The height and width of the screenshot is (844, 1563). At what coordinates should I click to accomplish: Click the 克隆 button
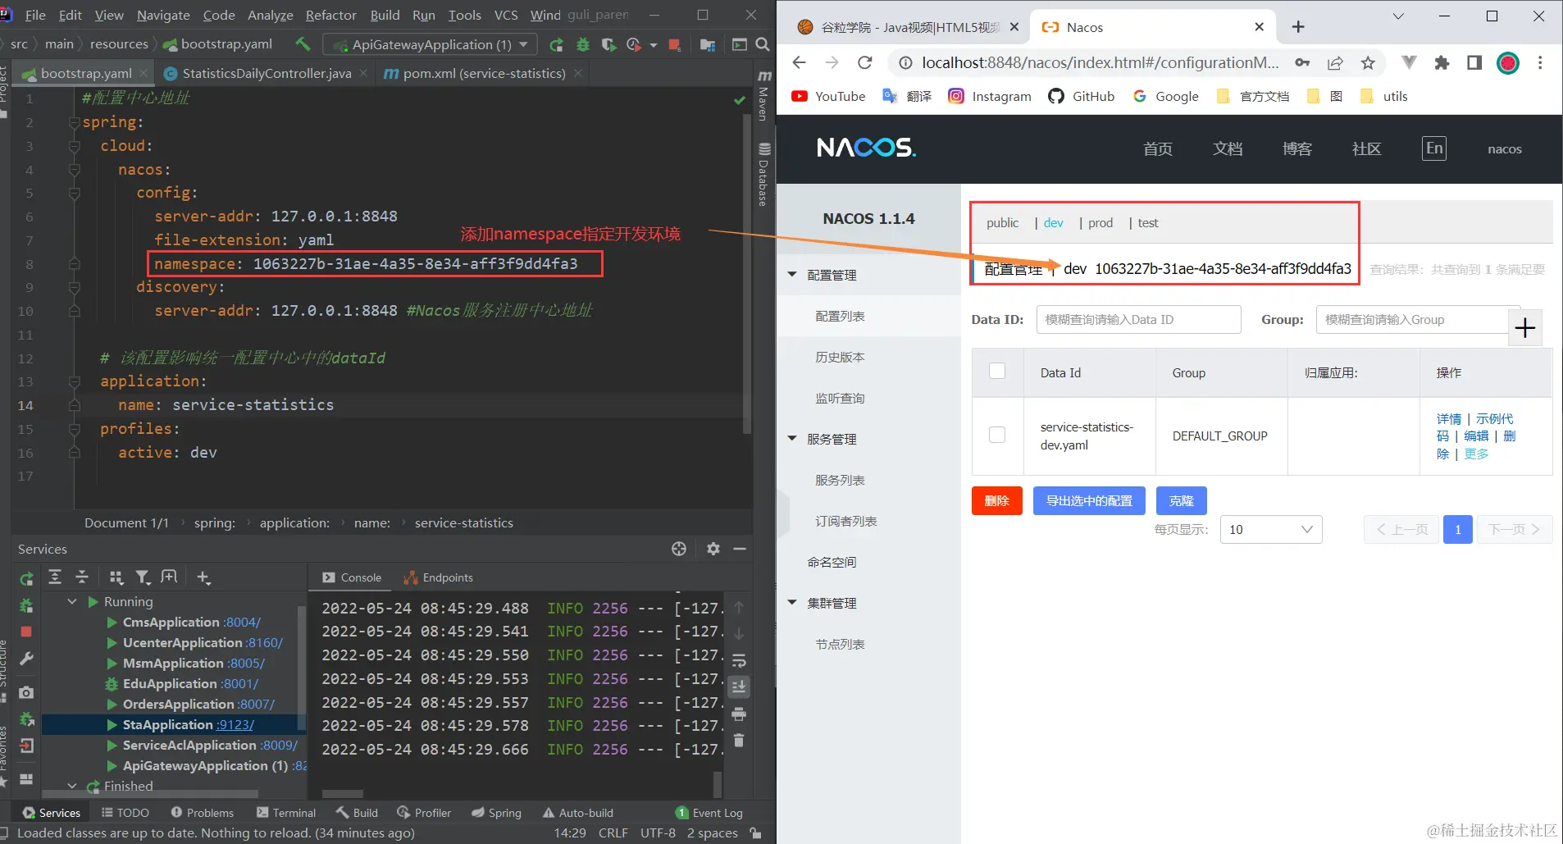coord(1182,500)
